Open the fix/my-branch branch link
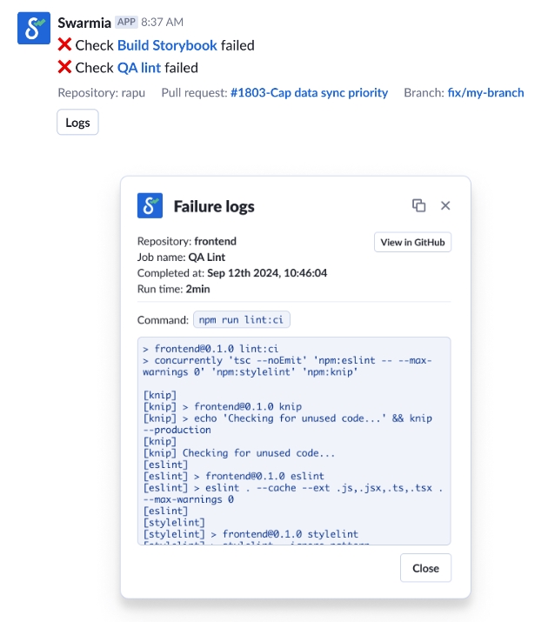Viewport: 548px width, 622px height. (486, 92)
